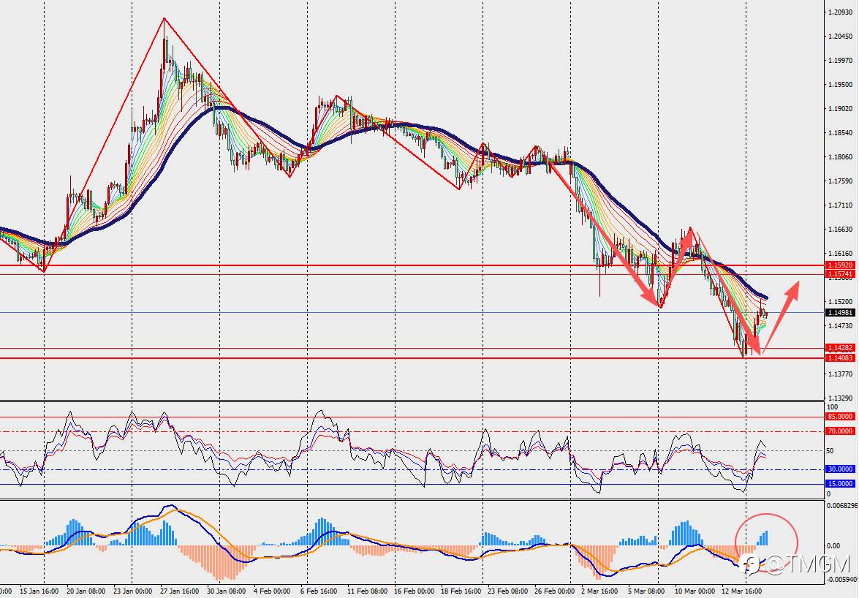This screenshot has width=859, height=598.
Task: Click the 10 Mar 00:00 date label
Action: [x=695, y=591]
